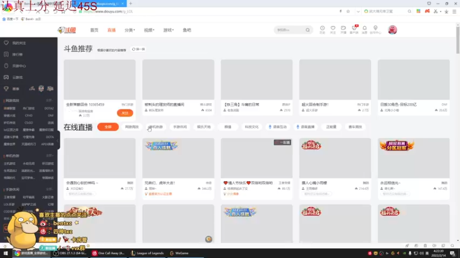Open 主机游戏 category in sidebar
The image size is (460, 258).
click(9, 163)
